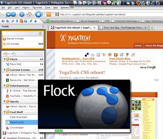Image resolution: width=163 pixels, height=139 pixels.
Task: Reload page with the refresh icon
Action: point(22,15)
